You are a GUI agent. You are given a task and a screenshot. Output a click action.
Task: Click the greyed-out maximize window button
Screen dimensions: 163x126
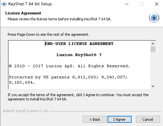(x=142, y=4)
